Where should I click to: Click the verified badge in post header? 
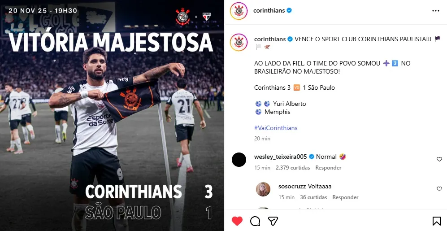pyautogui.click(x=289, y=11)
